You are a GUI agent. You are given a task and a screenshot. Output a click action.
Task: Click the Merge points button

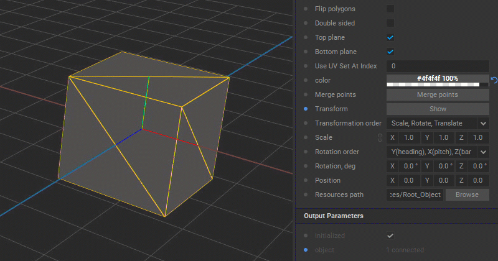438,94
